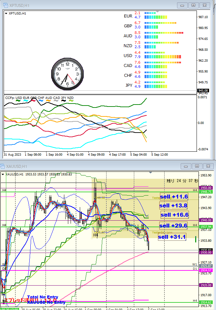The height and width of the screenshot is (310, 216).
Task: Click the 1948.75 green price level tag
Action: tap(206, 192)
